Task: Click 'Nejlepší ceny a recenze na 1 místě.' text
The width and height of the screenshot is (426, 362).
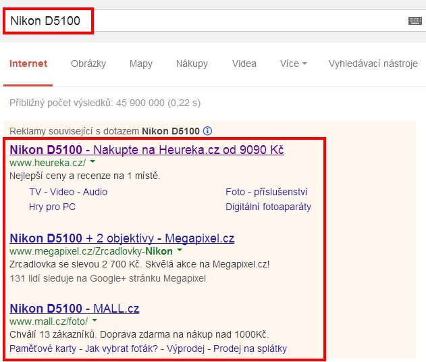Action: point(85,176)
